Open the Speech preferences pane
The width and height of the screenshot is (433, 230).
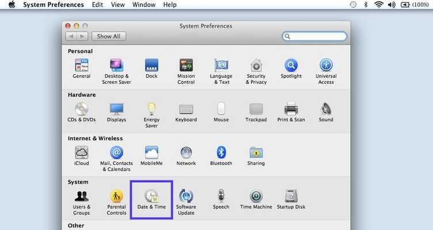[221, 199]
